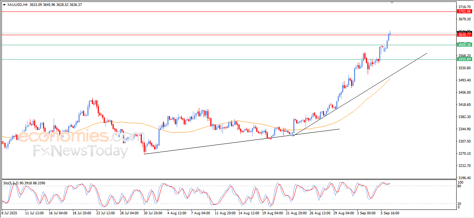The image size is (474, 218).
Task: Click the 16 Jul 04:00 time label
Action: click(58, 213)
